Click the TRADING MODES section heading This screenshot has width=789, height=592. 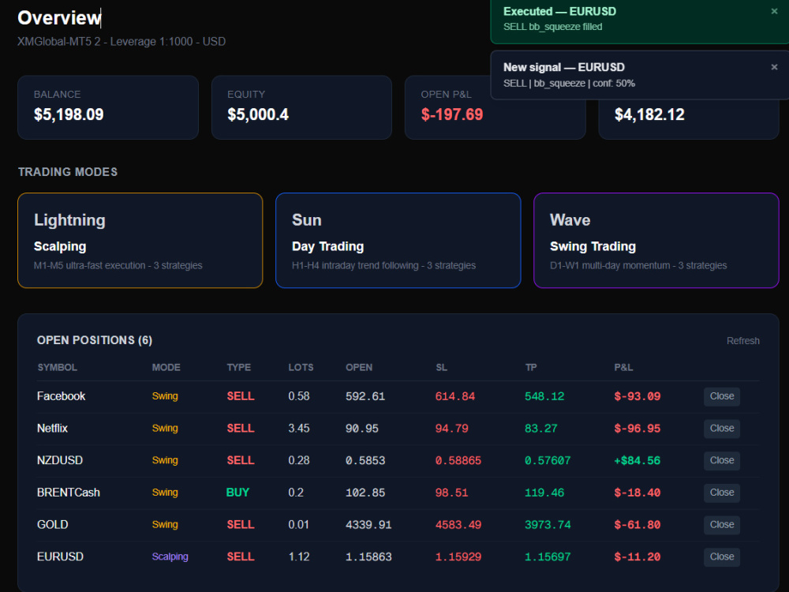tap(68, 172)
